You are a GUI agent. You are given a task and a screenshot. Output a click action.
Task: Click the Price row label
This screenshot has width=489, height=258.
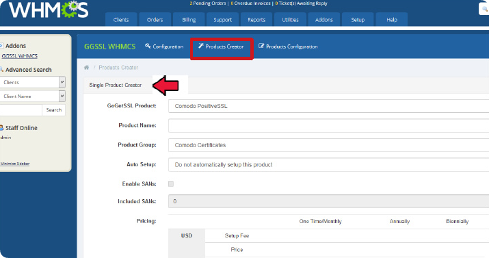pyautogui.click(x=237, y=250)
